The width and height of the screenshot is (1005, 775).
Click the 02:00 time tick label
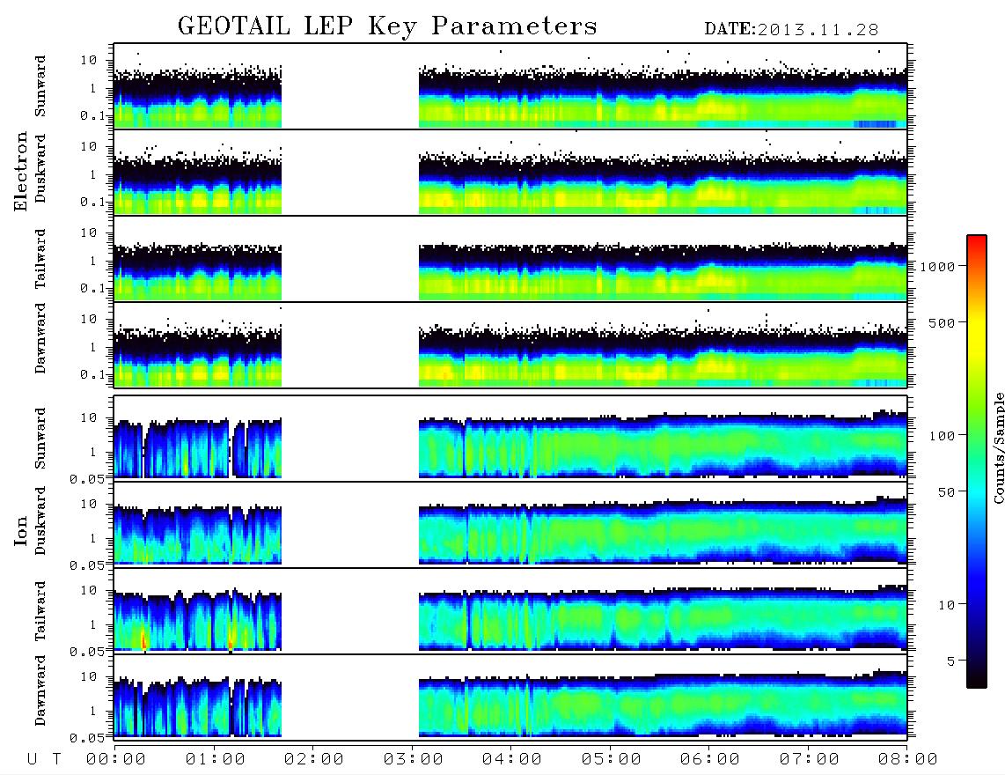coord(314,760)
